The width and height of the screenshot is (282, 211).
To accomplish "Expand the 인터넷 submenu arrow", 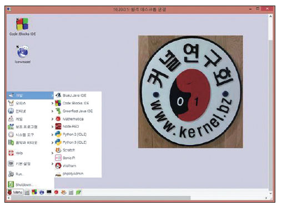I will (x=52, y=111).
